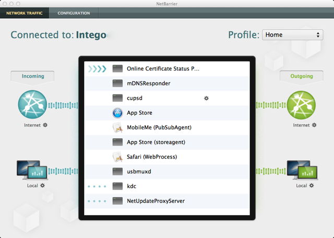This screenshot has height=238, width=334.
Task: Click the Connected to: Intego heading
Action: (x=58, y=35)
